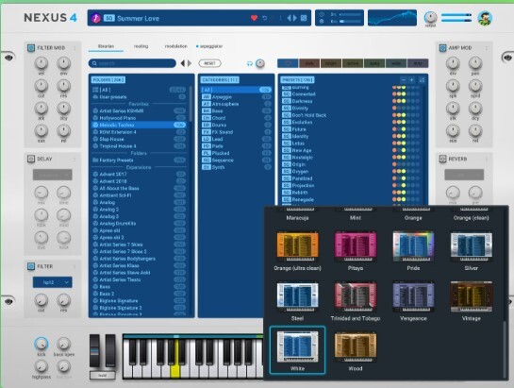Open the user avatar icon
Screen dimensions: 514x388
(485, 18)
